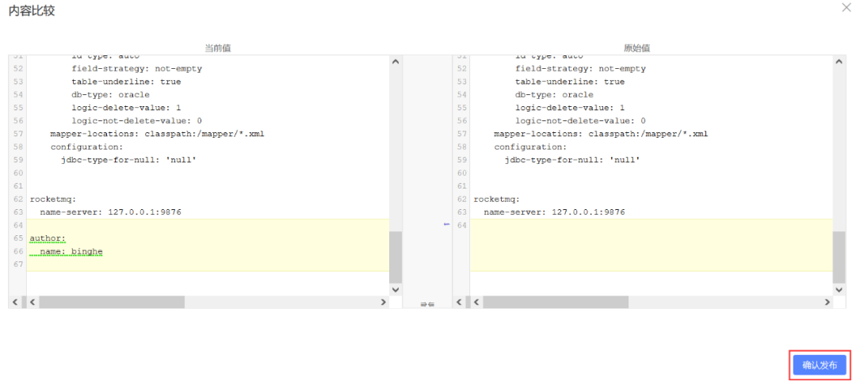Click 'logic-not-delete-value: 0' in 原始值 pane
856x381 pixels.
[580, 120]
